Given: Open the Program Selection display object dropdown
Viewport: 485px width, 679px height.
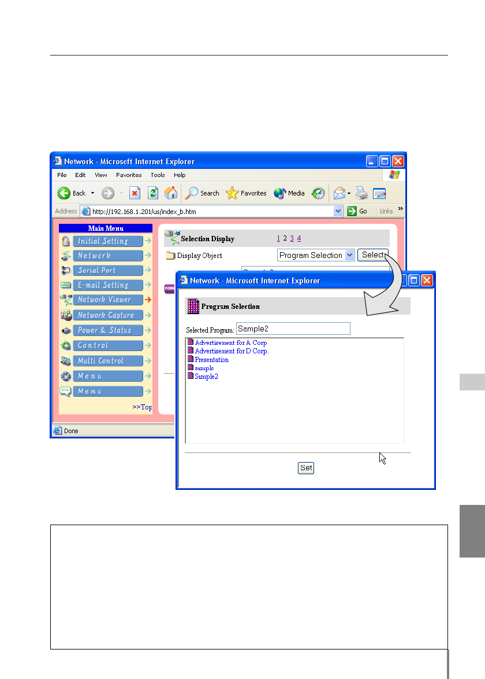Looking at the screenshot, I should click(x=350, y=255).
